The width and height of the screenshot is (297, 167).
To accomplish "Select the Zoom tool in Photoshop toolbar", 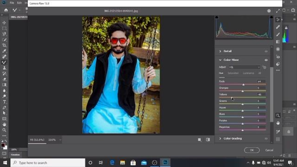I will pos(4,130).
